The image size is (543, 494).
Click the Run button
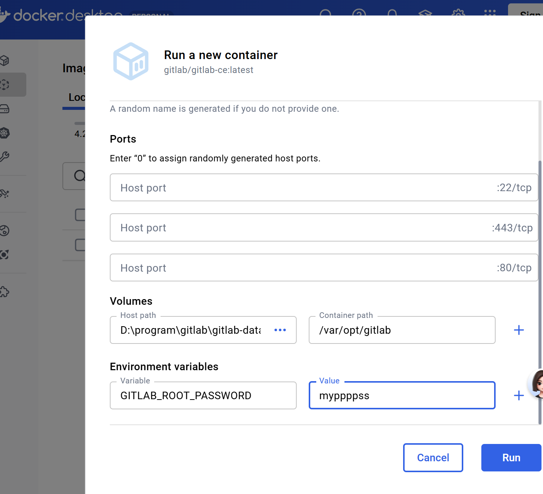point(511,458)
